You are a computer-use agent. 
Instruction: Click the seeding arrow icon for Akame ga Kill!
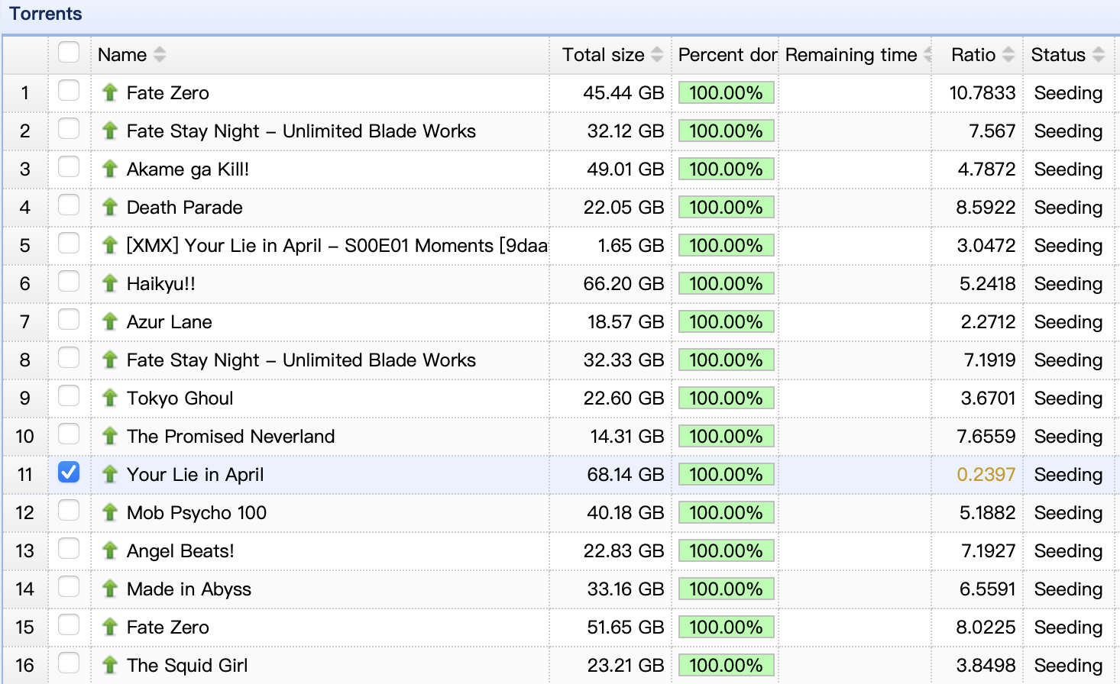point(110,169)
